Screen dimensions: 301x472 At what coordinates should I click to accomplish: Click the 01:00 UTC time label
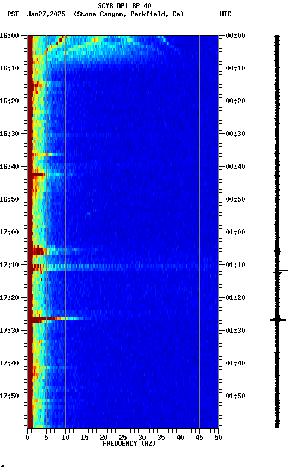click(x=236, y=232)
